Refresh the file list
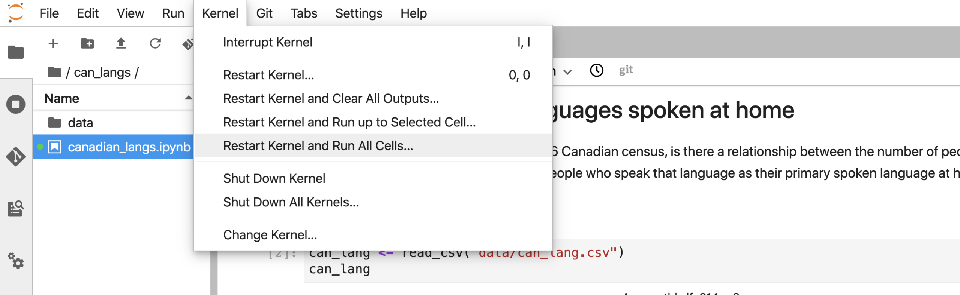This screenshot has height=295, width=960. tap(155, 43)
